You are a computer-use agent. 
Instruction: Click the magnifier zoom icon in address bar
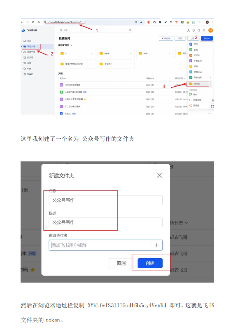[x=136, y=22]
